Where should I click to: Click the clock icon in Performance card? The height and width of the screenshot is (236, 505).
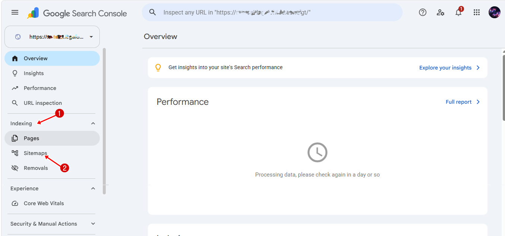click(317, 152)
